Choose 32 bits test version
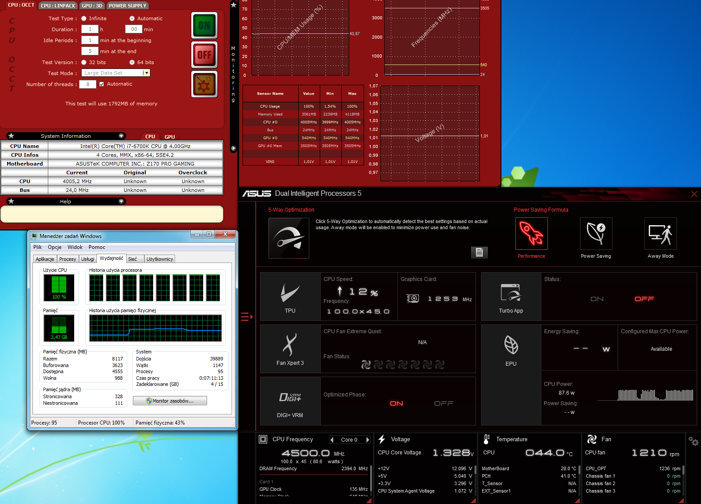 click(84, 62)
